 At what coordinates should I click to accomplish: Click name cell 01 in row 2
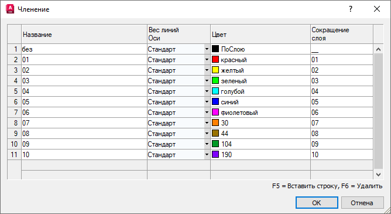pyautogui.click(x=84, y=60)
